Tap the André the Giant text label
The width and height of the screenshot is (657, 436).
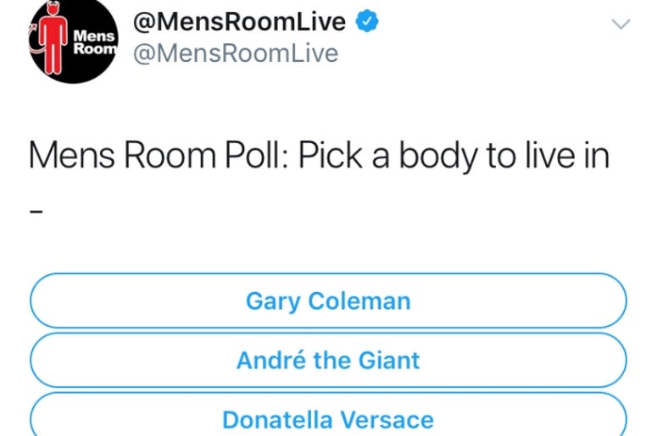point(328,361)
